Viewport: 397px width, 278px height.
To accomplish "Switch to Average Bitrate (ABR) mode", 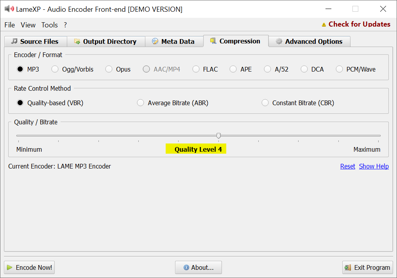I will [x=141, y=103].
